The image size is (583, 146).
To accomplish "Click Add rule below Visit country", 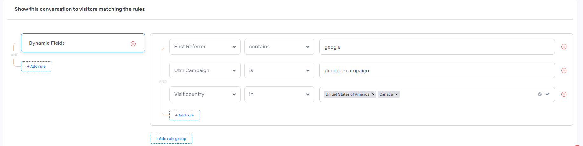I will pyautogui.click(x=185, y=115).
